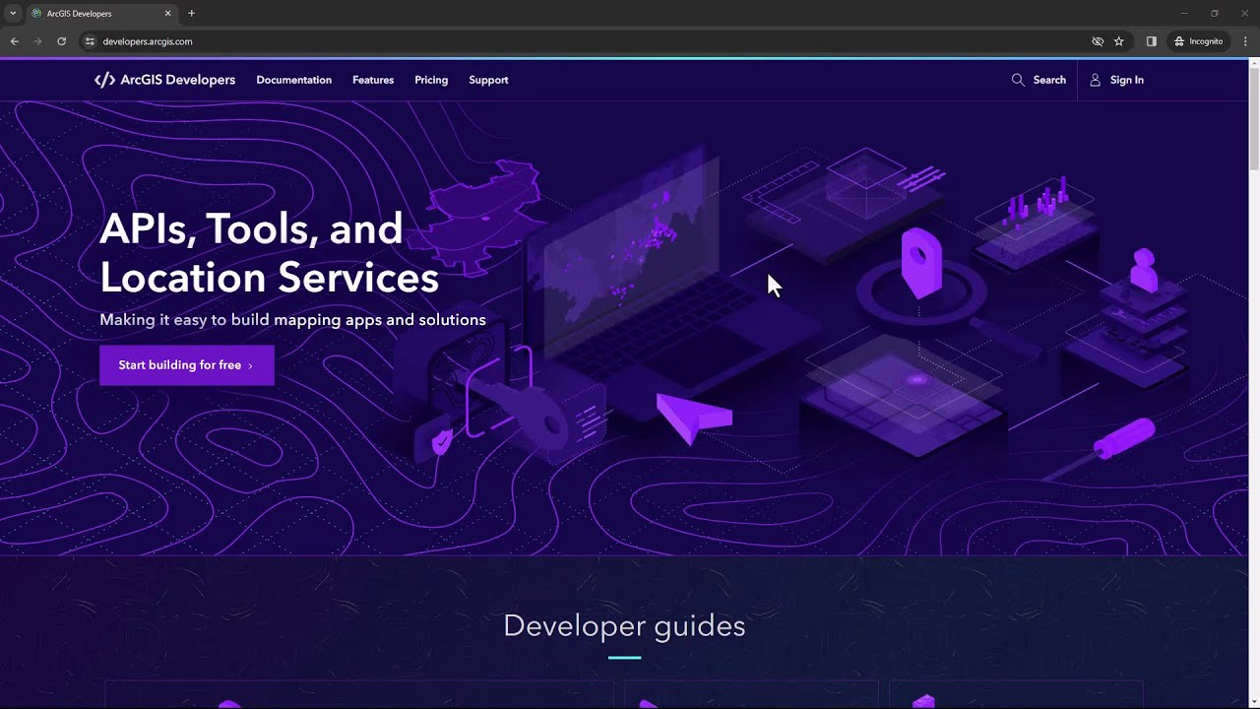The height and width of the screenshot is (709, 1260).
Task: Close the ArcGIS Developers tab
Action: tap(167, 14)
